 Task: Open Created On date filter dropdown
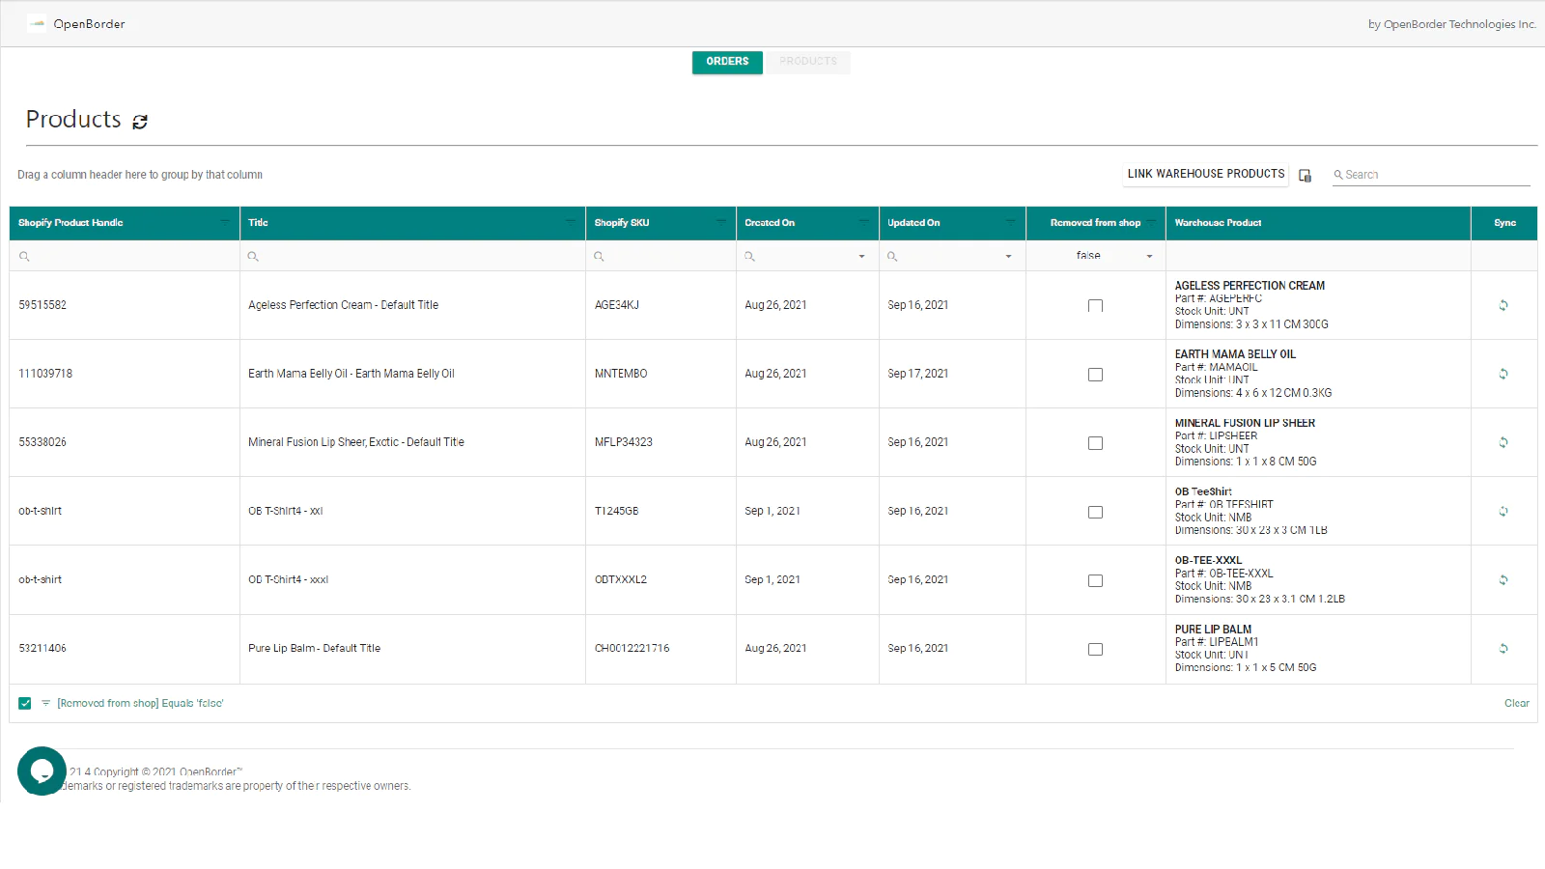(861, 257)
